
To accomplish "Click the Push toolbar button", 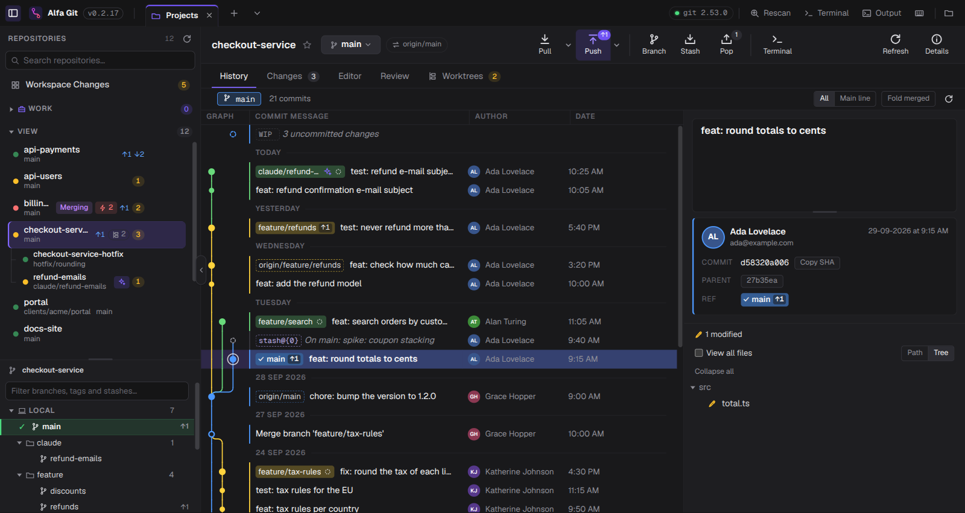I will tap(593, 45).
